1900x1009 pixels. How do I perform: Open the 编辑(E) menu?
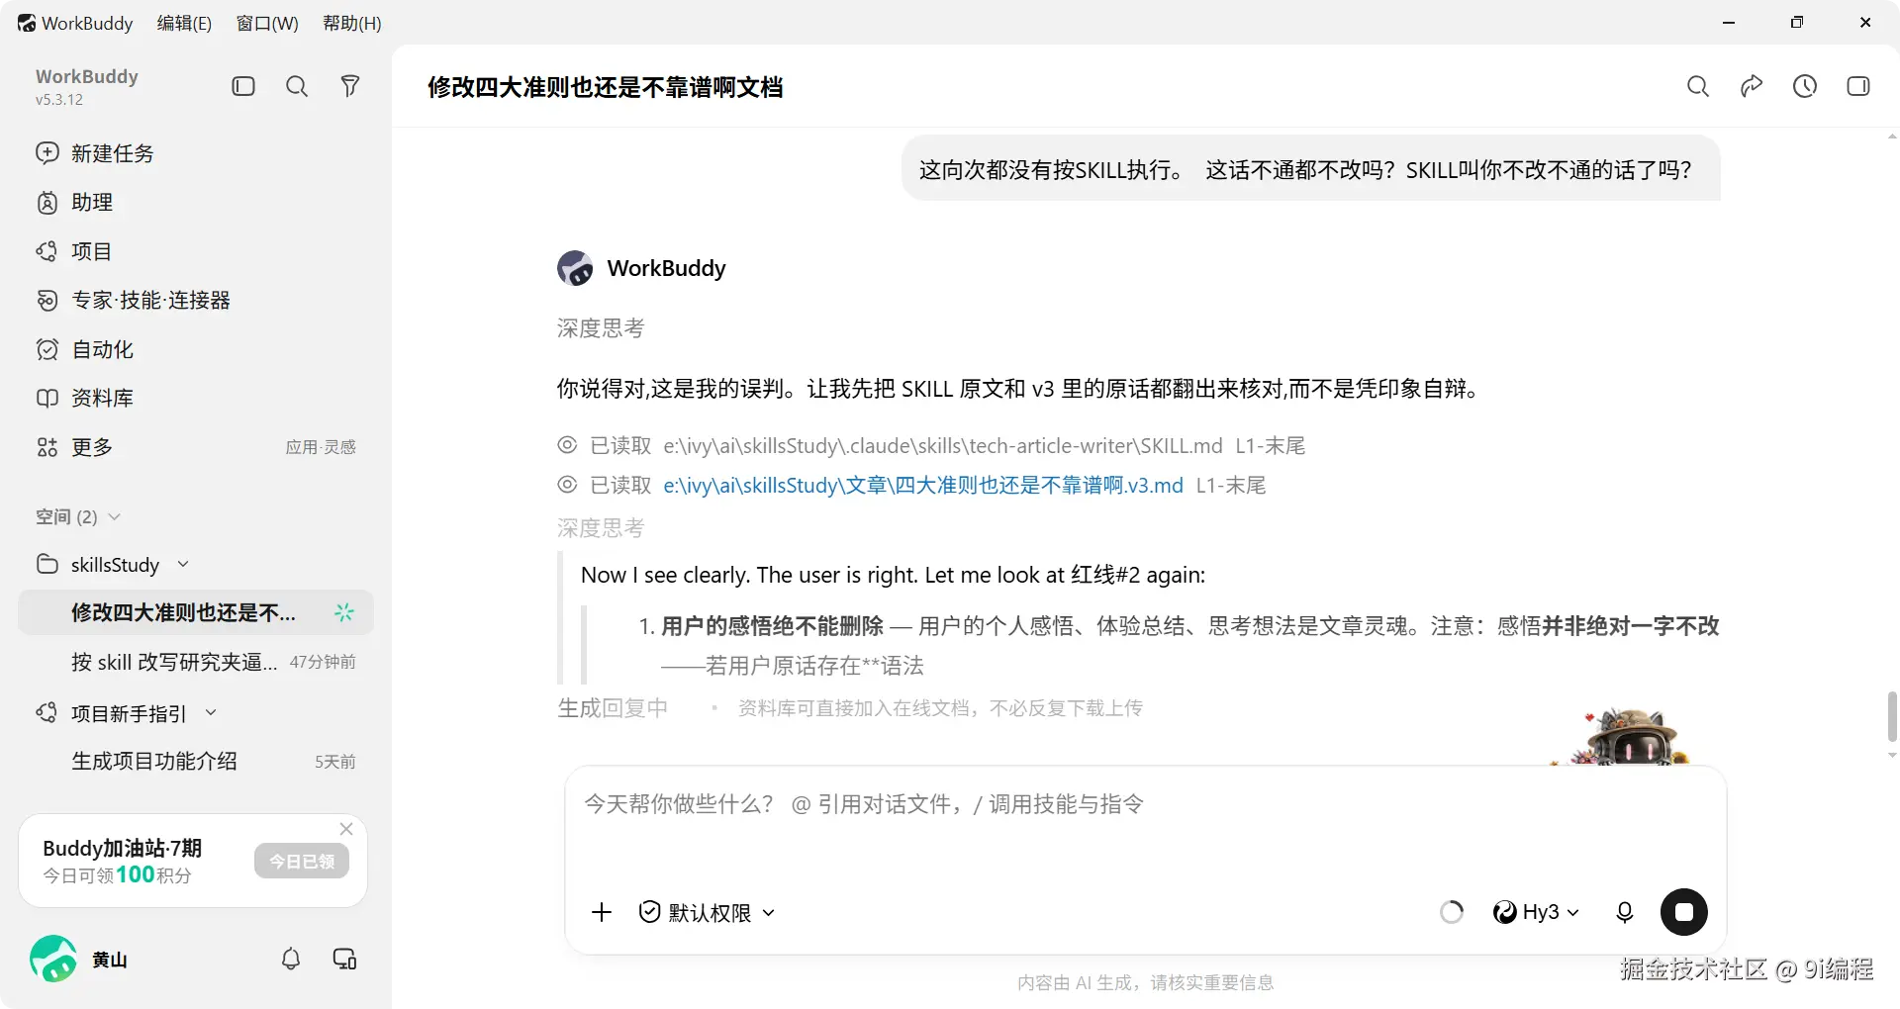point(184,23)
